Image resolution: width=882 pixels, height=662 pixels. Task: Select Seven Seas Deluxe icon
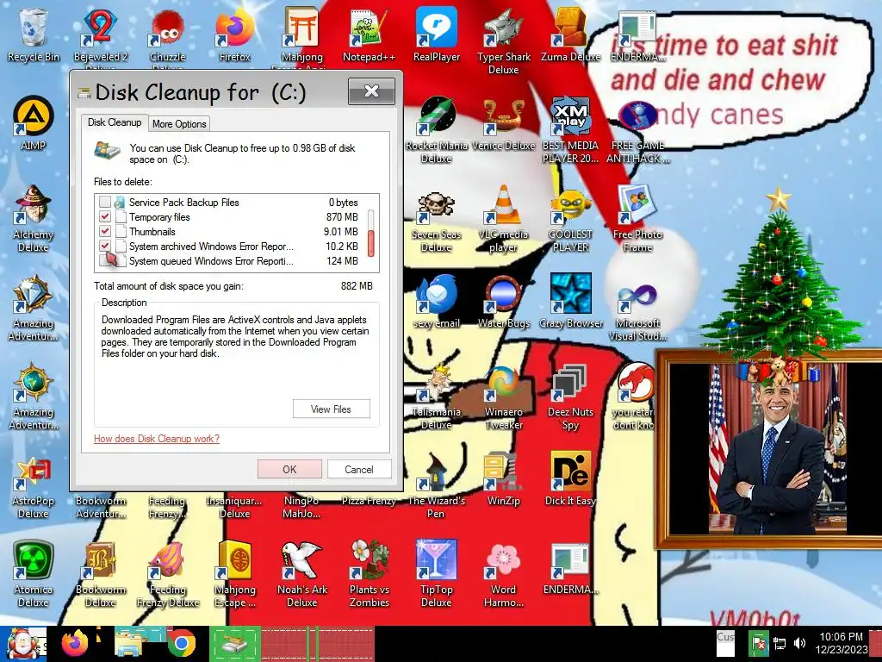tap(437, 220)
